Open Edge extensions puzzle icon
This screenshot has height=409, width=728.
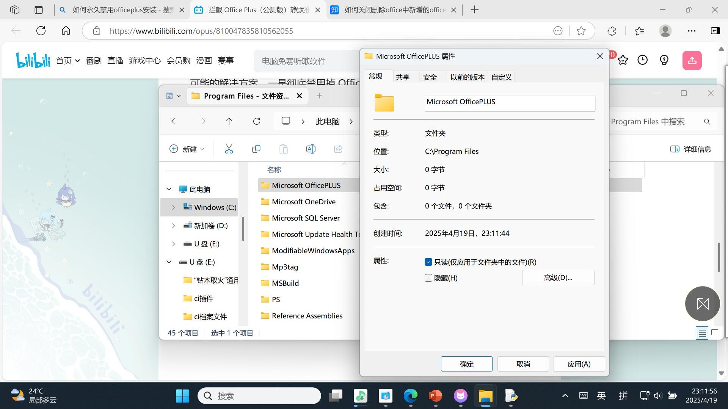[612, 31]
